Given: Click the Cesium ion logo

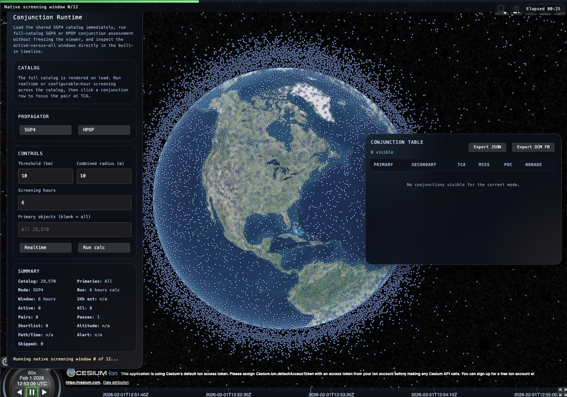Looking at the screenshot, I should pos(92,373).
